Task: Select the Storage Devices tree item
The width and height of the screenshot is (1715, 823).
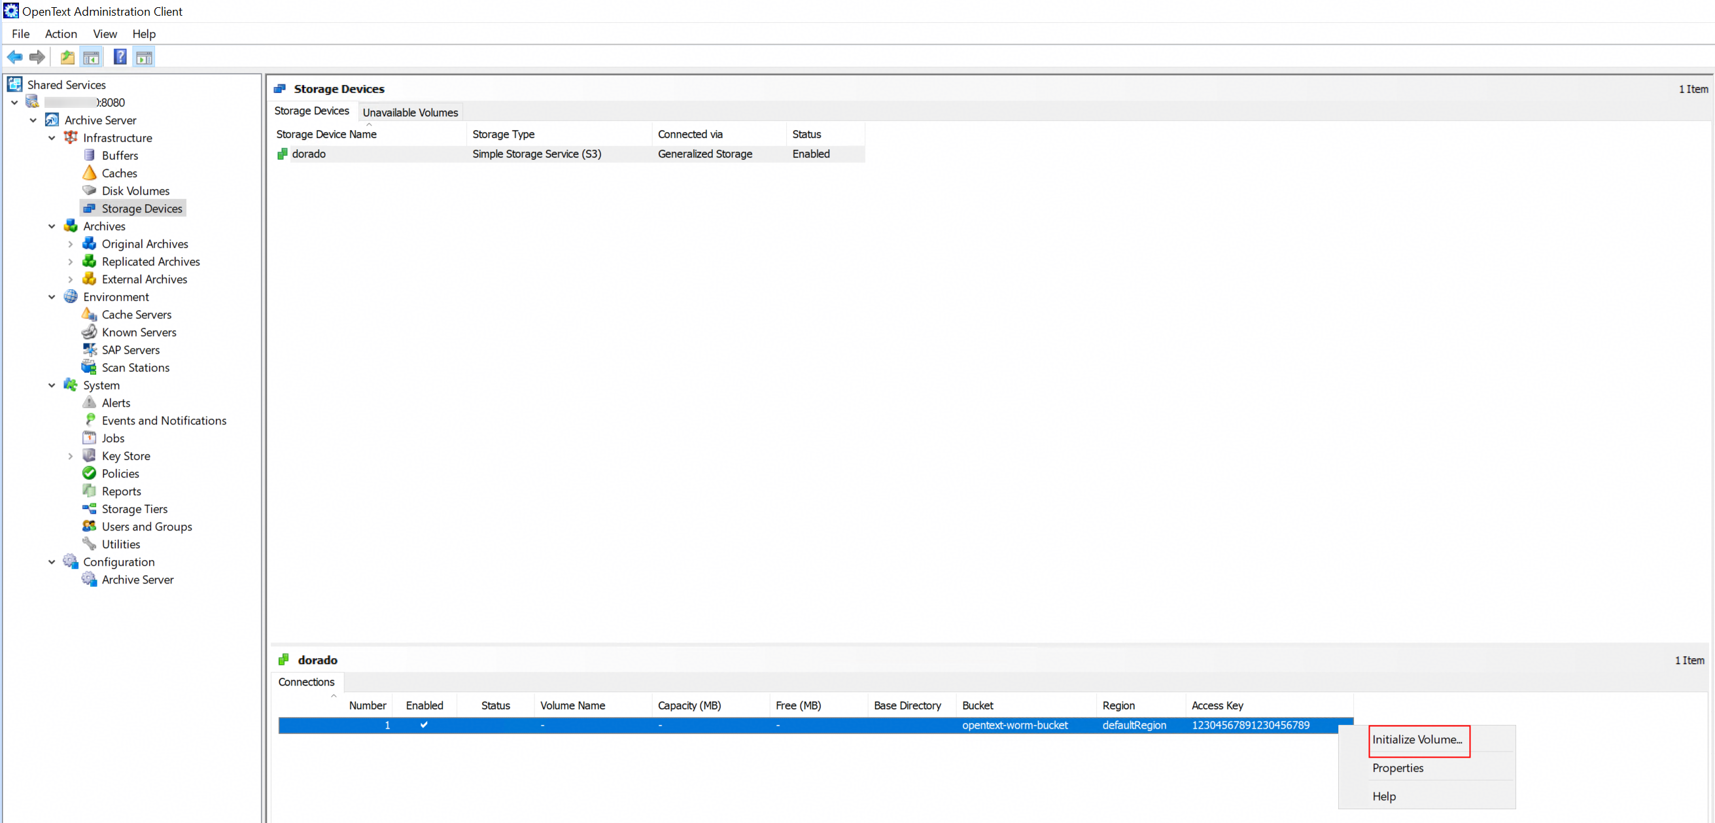Action: (142, 209)
